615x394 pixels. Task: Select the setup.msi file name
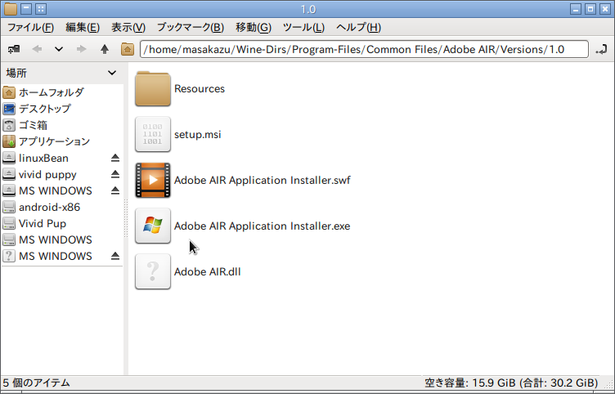tap(198, 135)
